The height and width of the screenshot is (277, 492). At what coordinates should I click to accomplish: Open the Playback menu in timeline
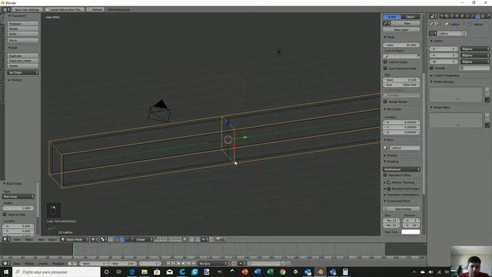pyautogui.click(x=58, y=263)
